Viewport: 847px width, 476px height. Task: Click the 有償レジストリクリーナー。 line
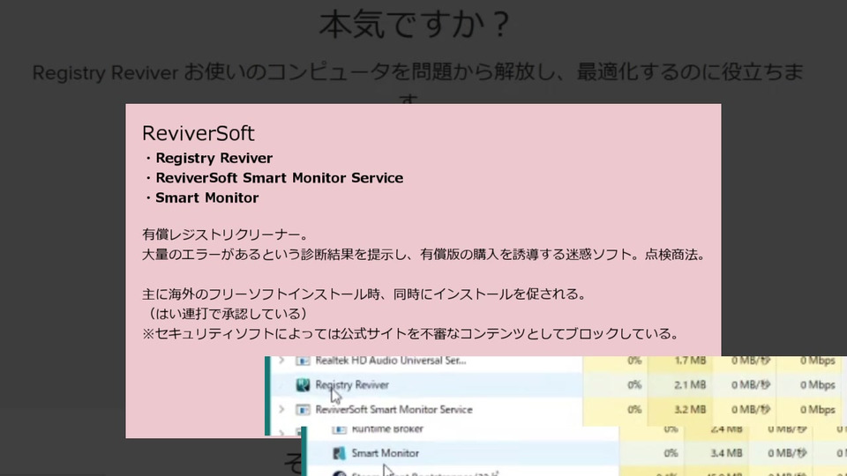[225, 234]
